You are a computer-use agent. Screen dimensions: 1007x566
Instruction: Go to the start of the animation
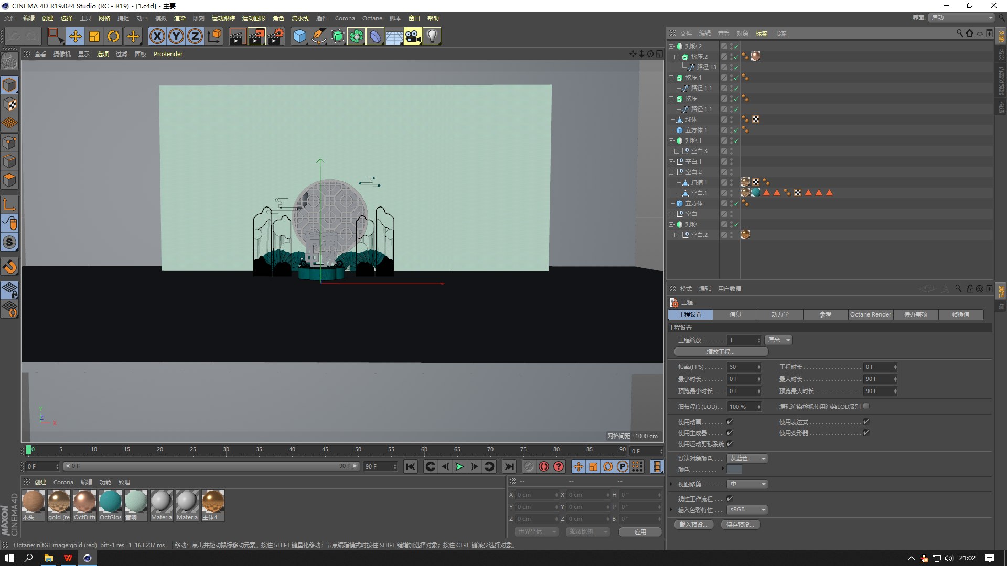coord(411,466)
